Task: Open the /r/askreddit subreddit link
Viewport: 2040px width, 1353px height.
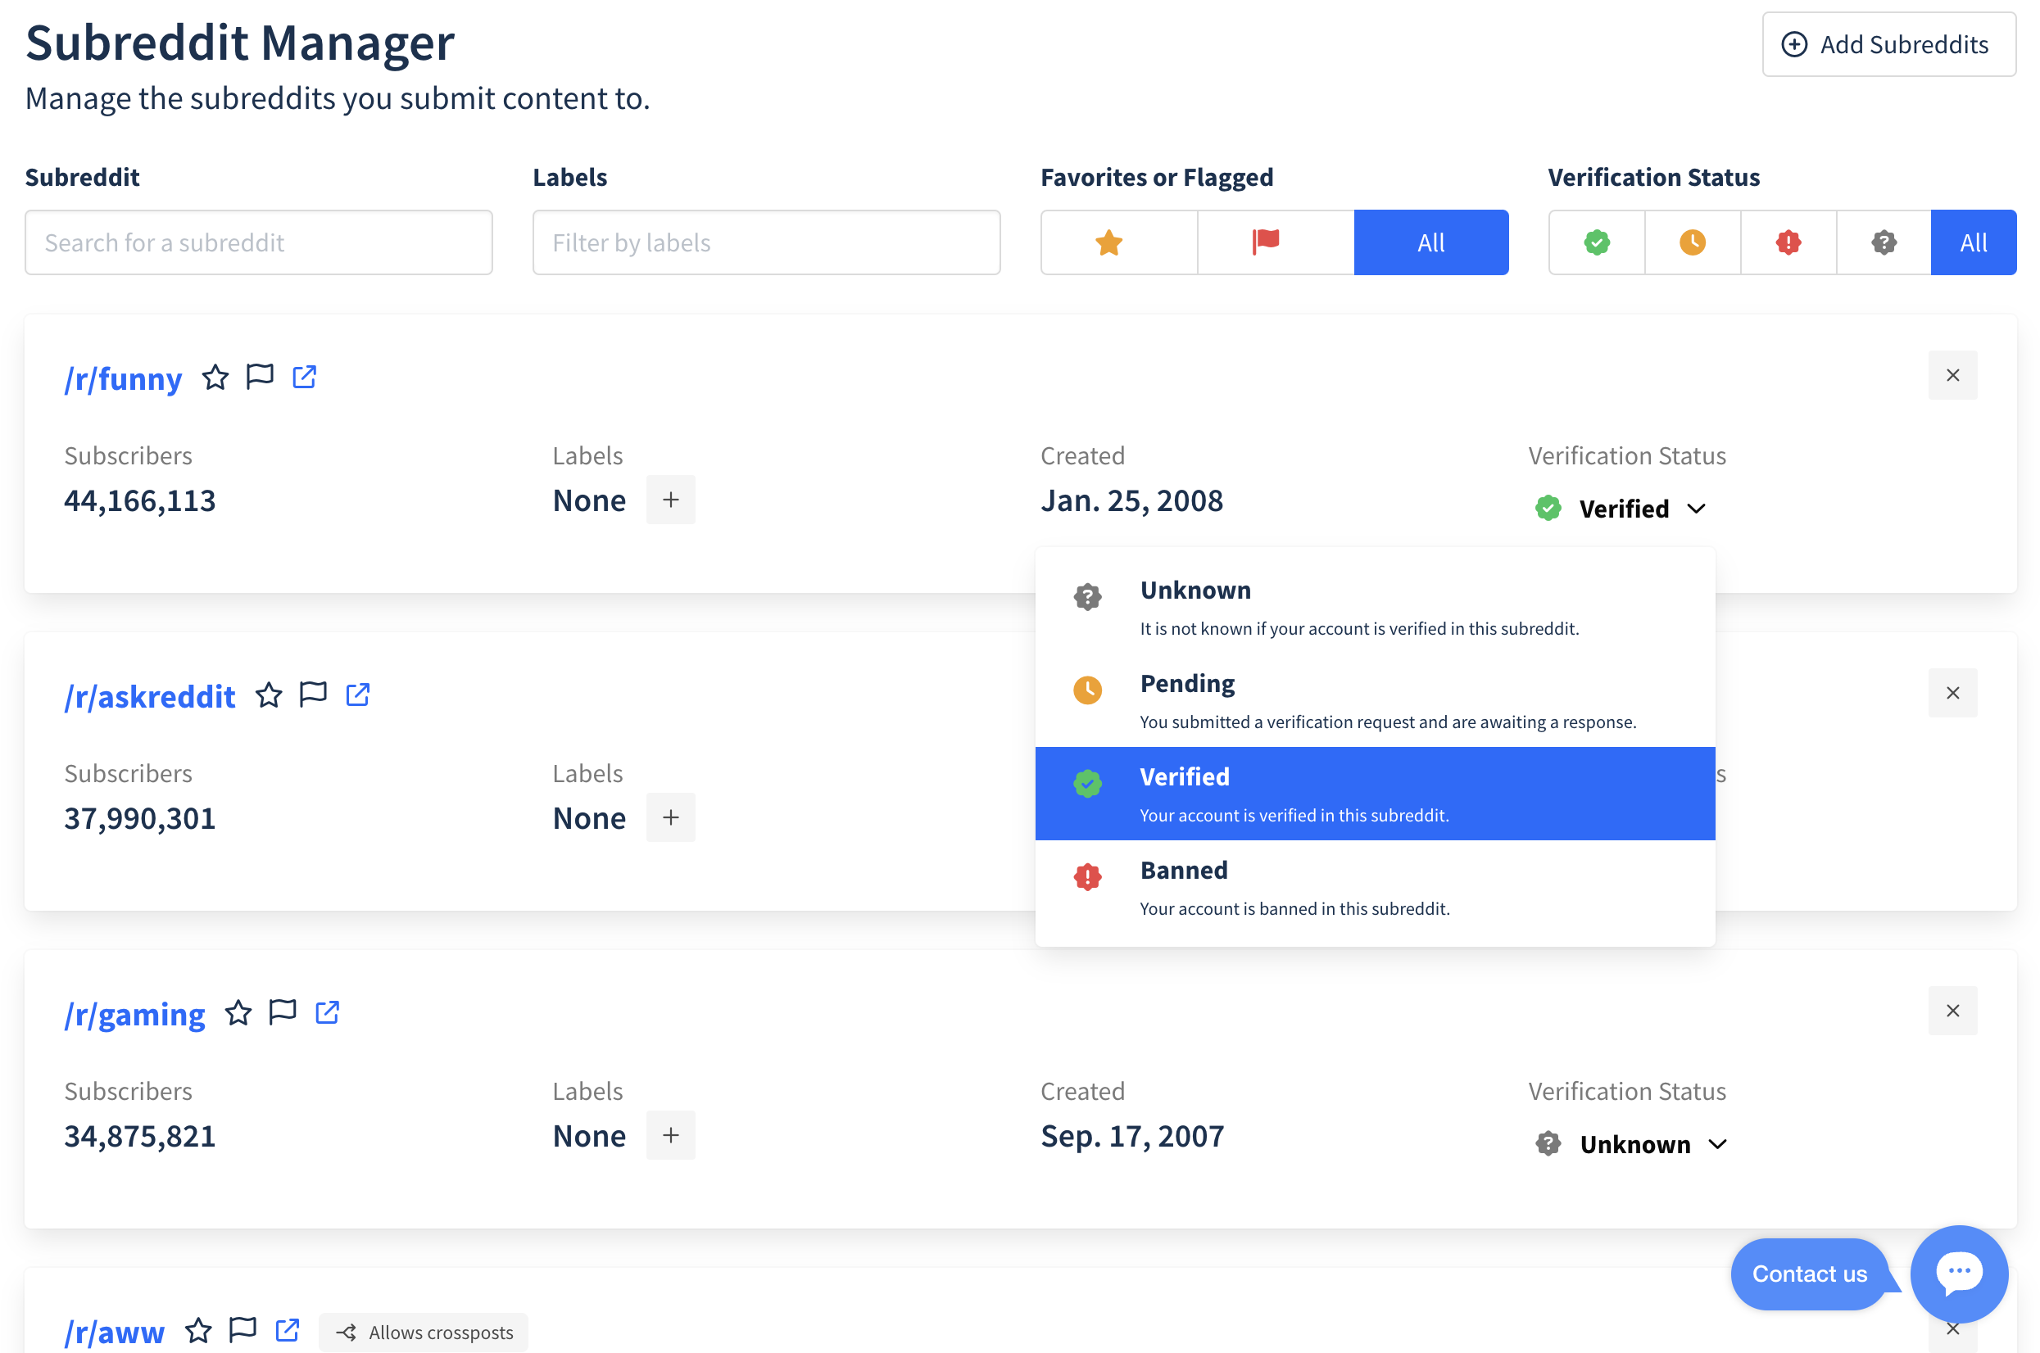Action: 150,695
